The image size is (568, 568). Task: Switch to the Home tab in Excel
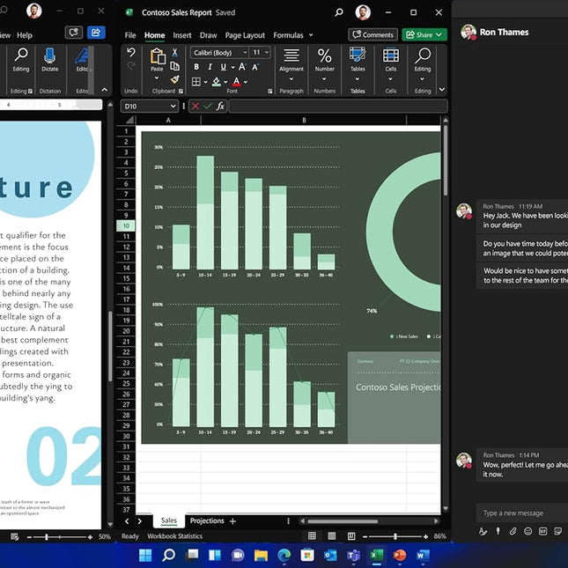tap(155, 35)
